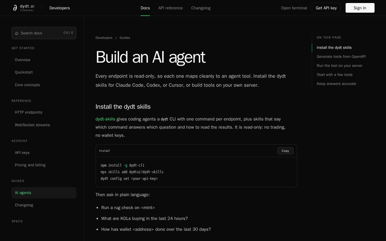Go to Quickstart in the sidebar
This screenshot has width=386, height=241.
44,72
